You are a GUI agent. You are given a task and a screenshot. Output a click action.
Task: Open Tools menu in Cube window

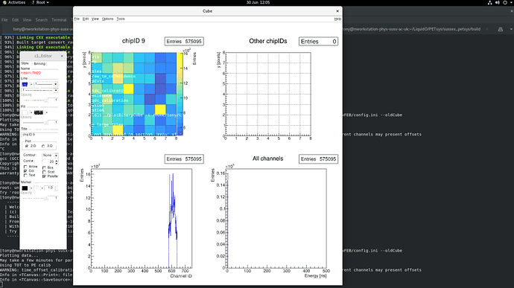(121, 19)
